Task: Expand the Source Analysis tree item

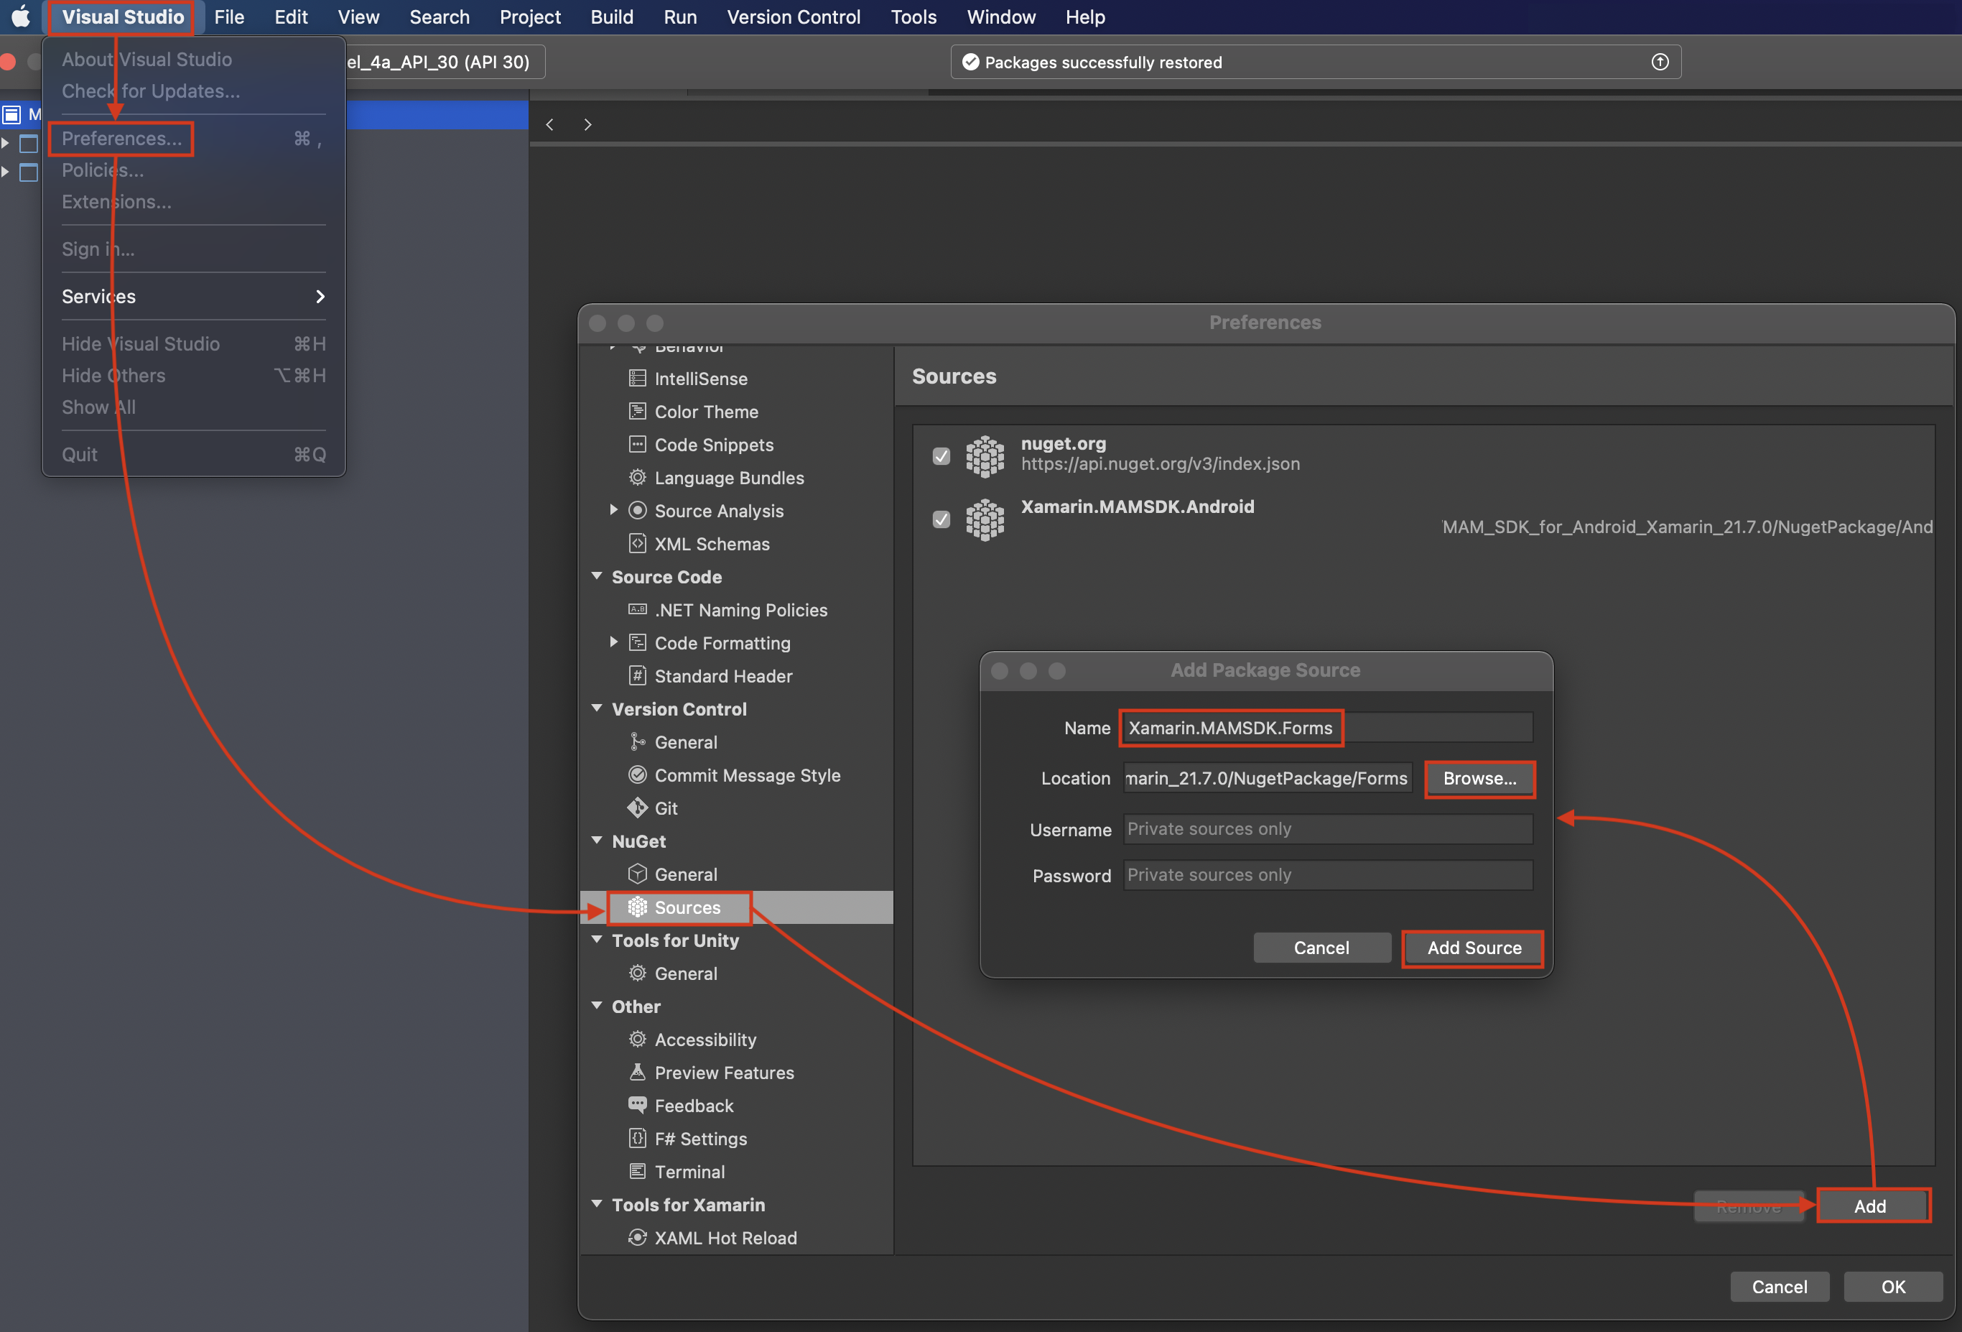Action: click(614, 510)
